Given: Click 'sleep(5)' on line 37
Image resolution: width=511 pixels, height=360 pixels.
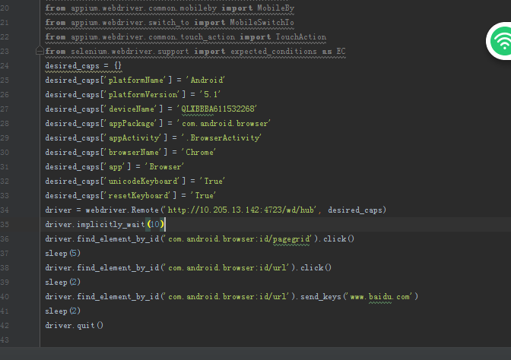Looking at the screenshot, I should (x=62, y=253).
